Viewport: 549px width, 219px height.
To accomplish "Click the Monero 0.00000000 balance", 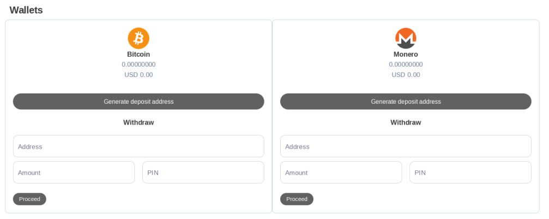I will pyautogui.click(x=406, y=64).
